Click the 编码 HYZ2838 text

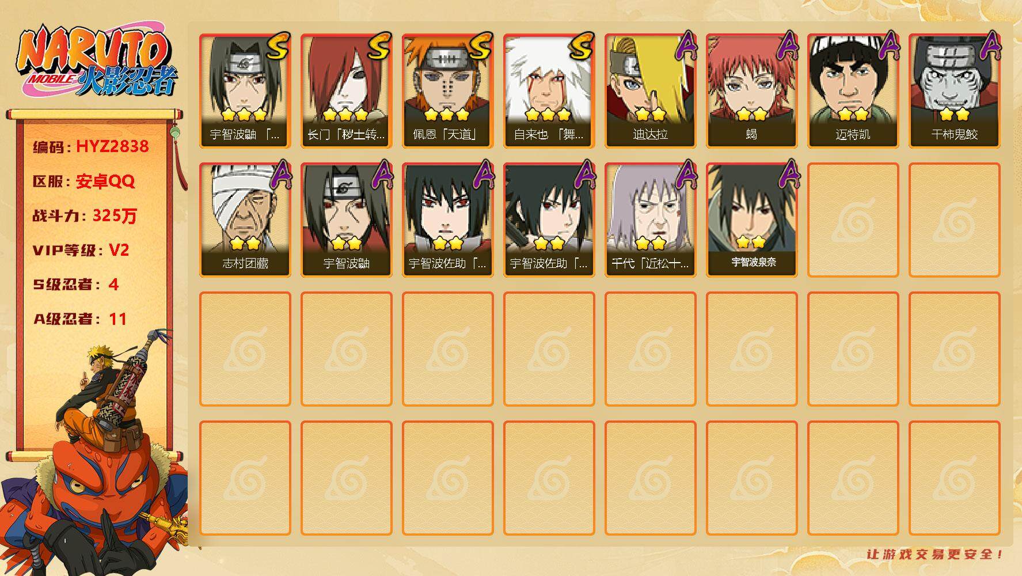91,147
